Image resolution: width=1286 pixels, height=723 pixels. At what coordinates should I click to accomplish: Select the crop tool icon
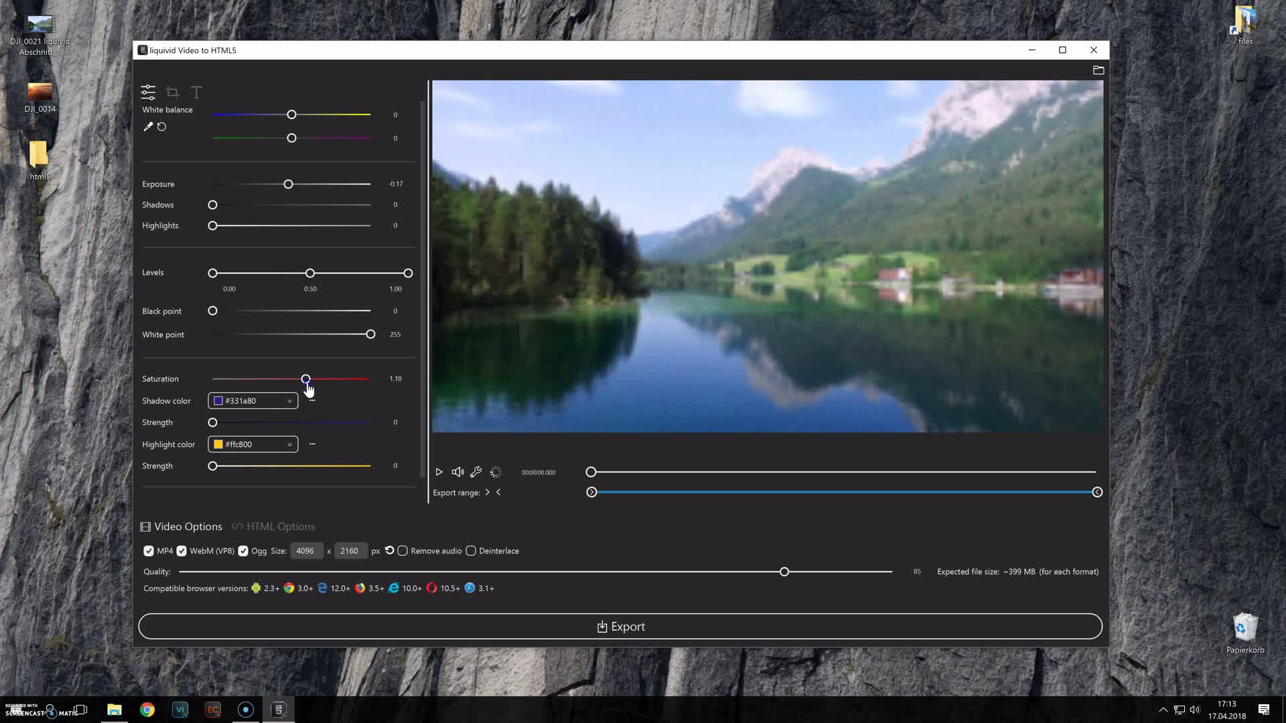pos(172,92)
